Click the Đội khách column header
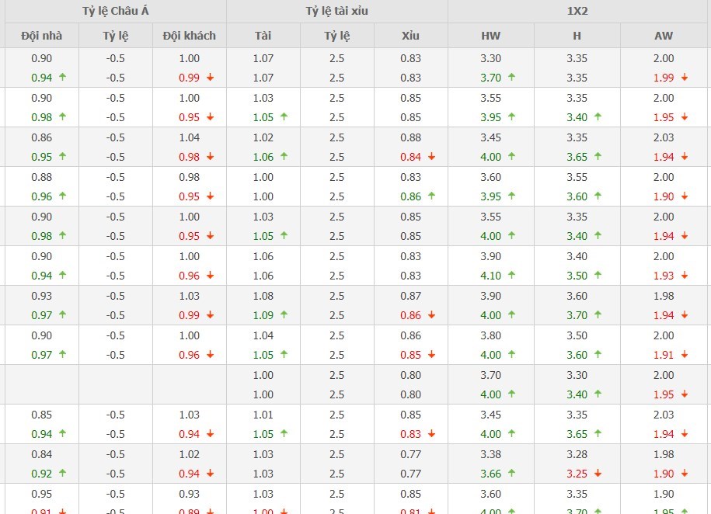The image size is (711, 514). [x=190, y=36]
